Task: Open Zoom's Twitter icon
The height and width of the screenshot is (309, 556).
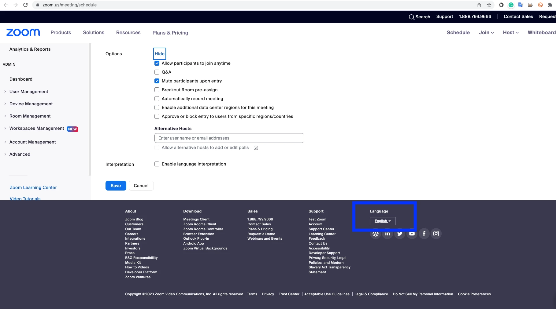Action: (400, 234)
